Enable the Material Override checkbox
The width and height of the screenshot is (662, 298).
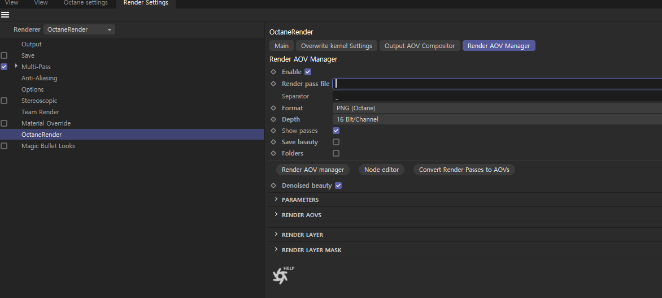click(4, 123)
